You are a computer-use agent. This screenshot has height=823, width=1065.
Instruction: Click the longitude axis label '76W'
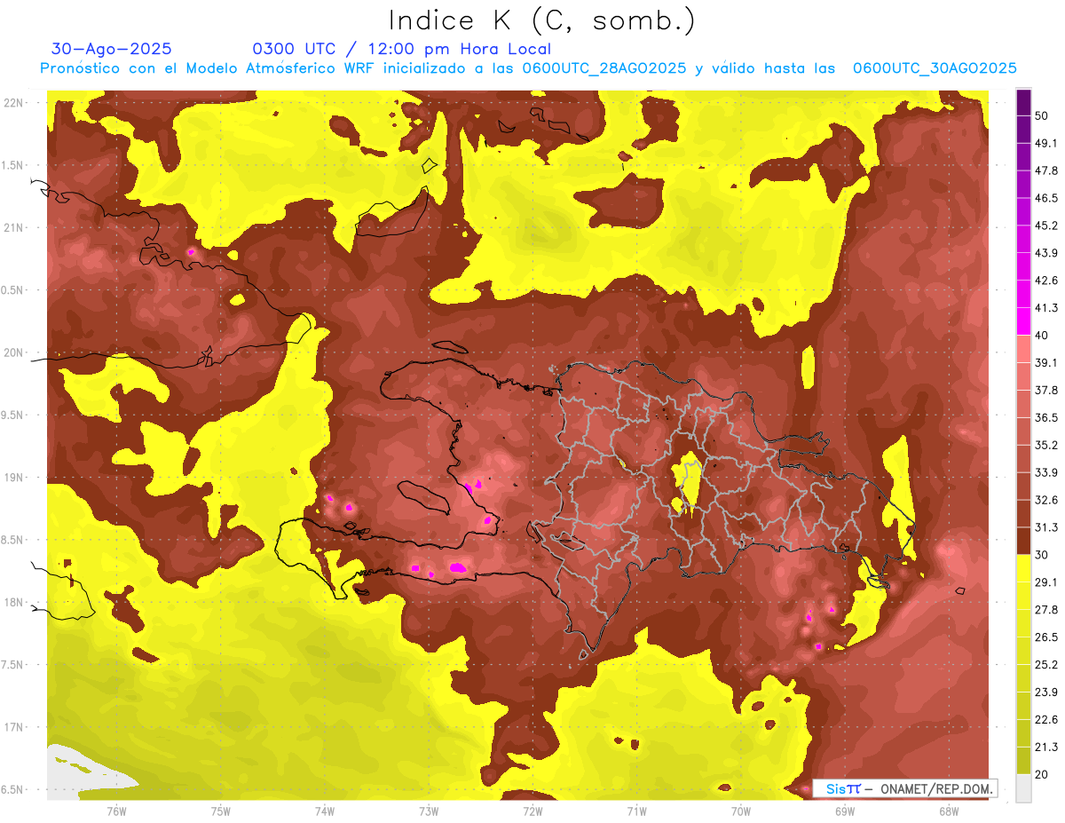point(116,811)
